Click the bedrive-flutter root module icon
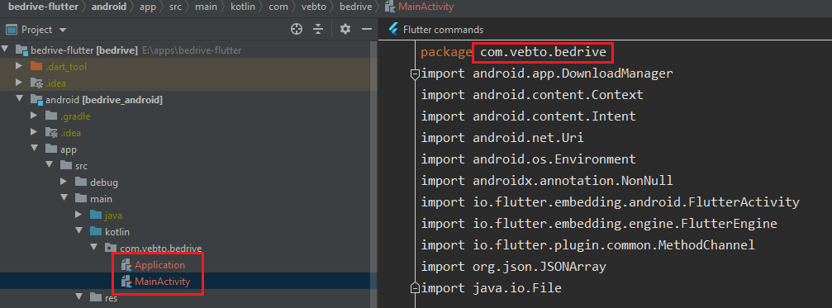Screen dimensions: 832x308 click(x=21, y=50)
